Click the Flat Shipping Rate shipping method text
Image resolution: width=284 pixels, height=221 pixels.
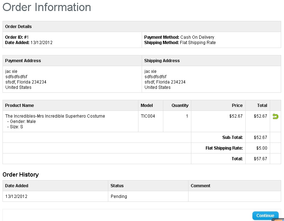198,43
